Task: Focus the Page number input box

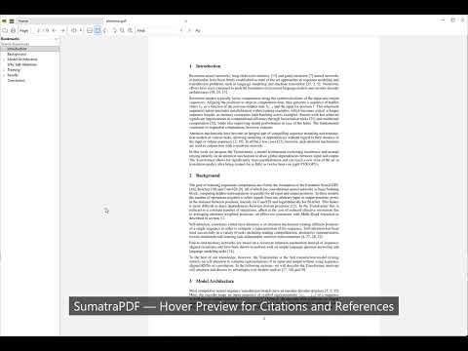Action: 36,30
